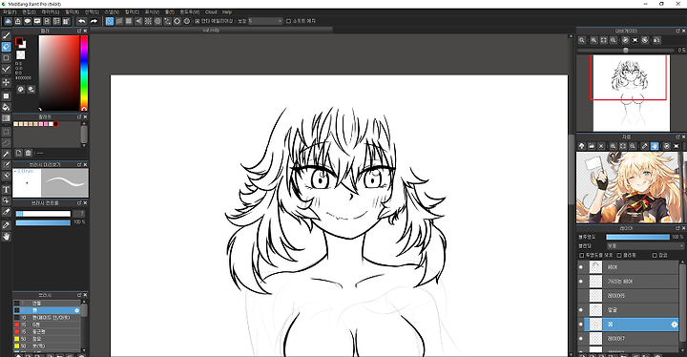Open the Cloud menu
This screenshot has width=687, height=357.
pos(211,12)
